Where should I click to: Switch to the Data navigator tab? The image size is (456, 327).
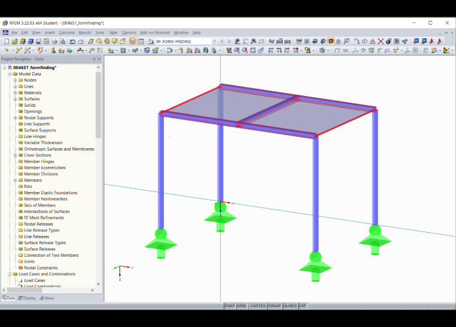[x=8, y=298]
